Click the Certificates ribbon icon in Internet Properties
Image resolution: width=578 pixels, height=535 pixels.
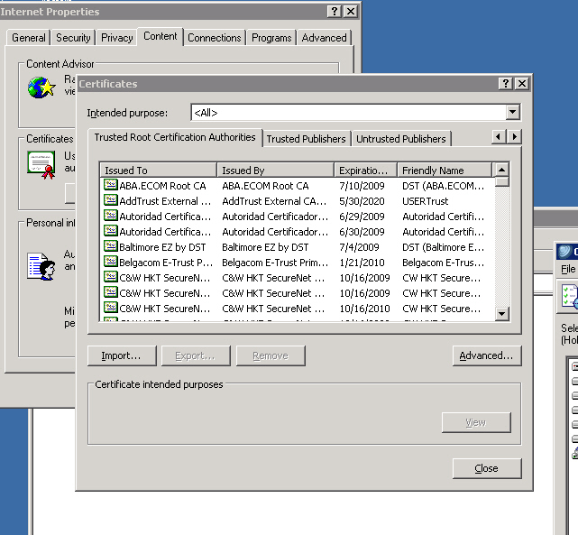click(41, 164)
